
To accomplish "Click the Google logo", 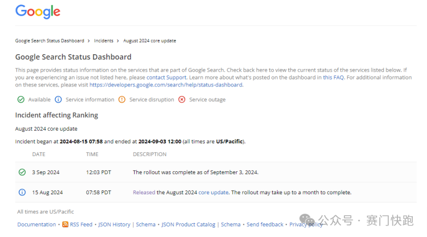I will point(38,11).
